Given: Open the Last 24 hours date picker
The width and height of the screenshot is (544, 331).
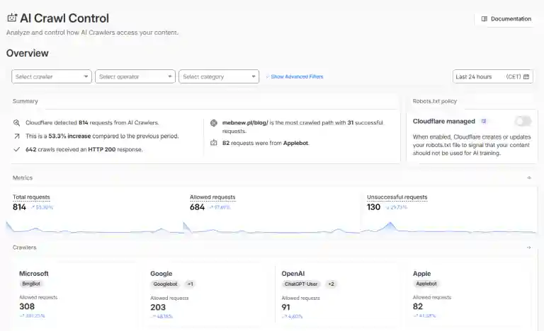Looking at the screenshot, I should click(493, 76).
